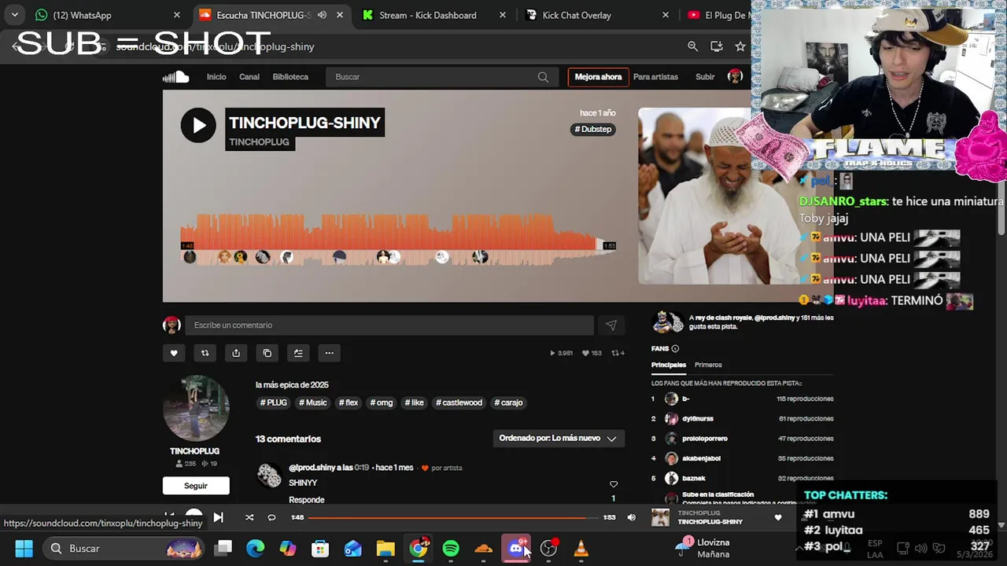Open the weather widget 'Llovizna Mañana'

tap(704, 548)
